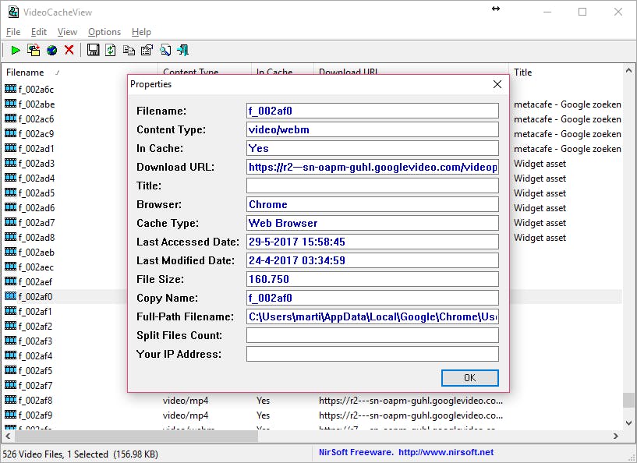Viewport: 637px width, 463px height.
Task: Visit the nirsoft.net website link
Action: tap(445, 452)
